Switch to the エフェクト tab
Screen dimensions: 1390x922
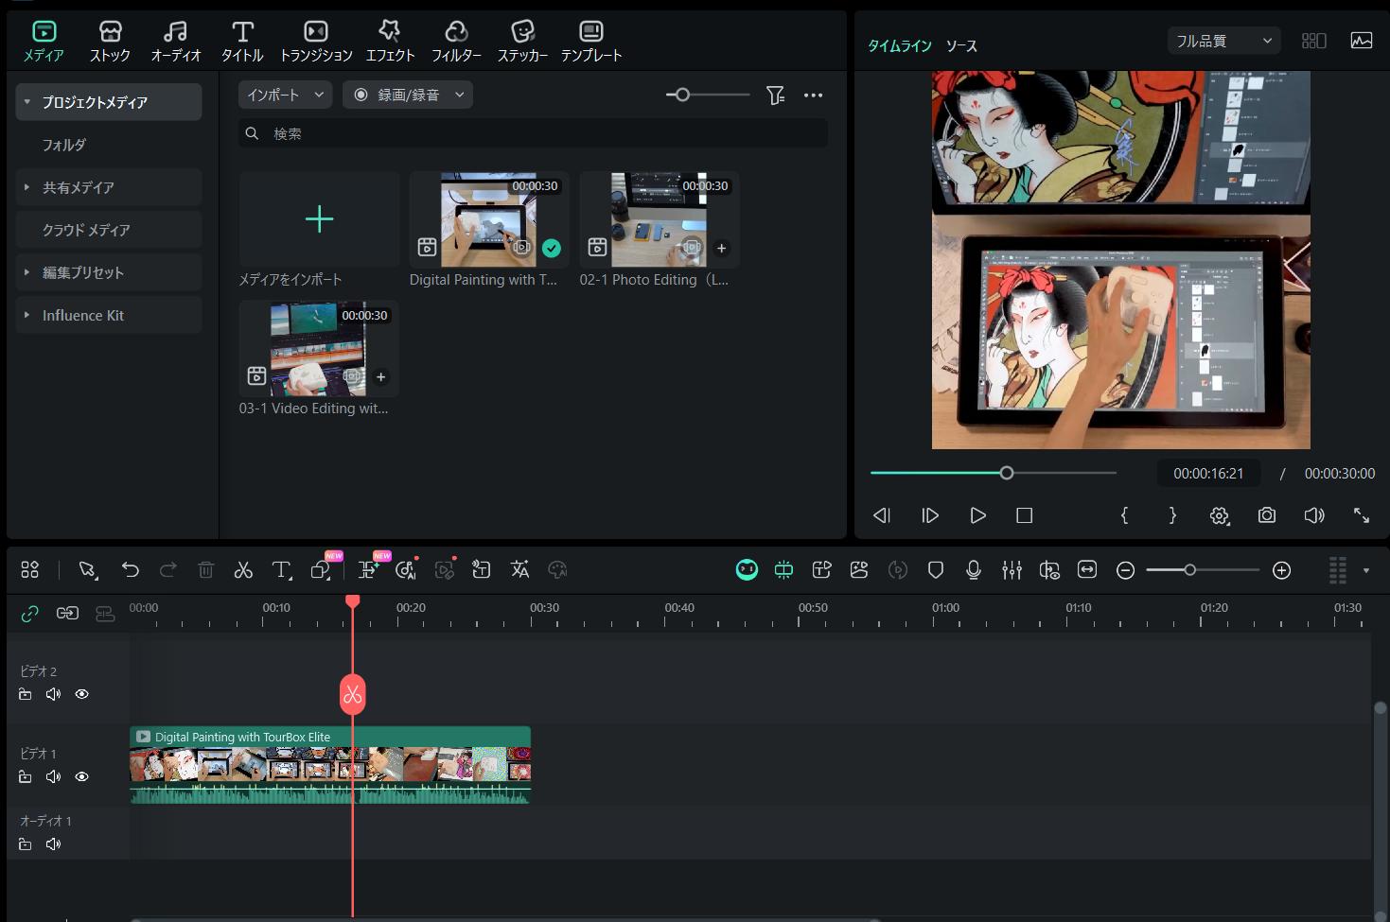(390, 43)
